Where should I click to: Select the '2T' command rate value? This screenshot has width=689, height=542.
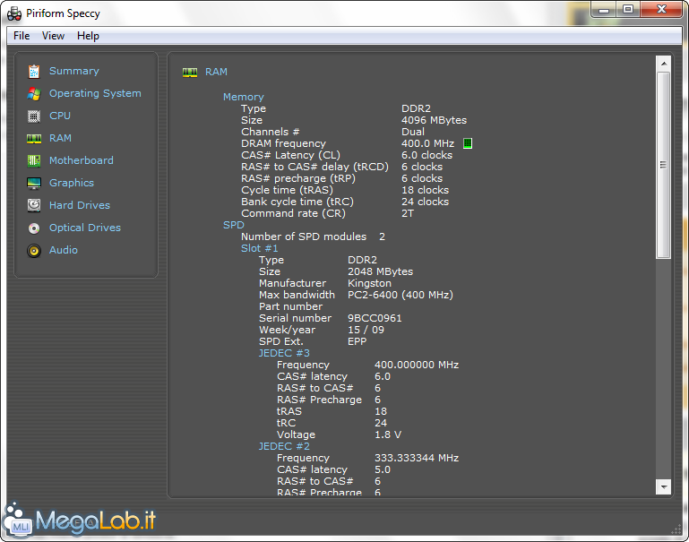point(408,213)
